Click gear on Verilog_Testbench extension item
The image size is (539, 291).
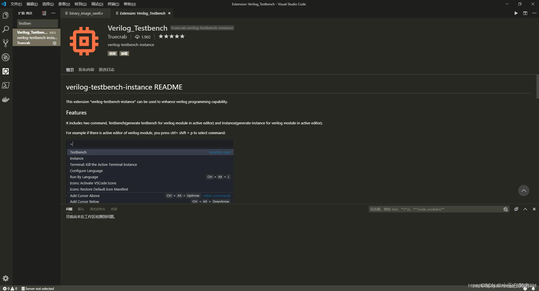[55, 43]
